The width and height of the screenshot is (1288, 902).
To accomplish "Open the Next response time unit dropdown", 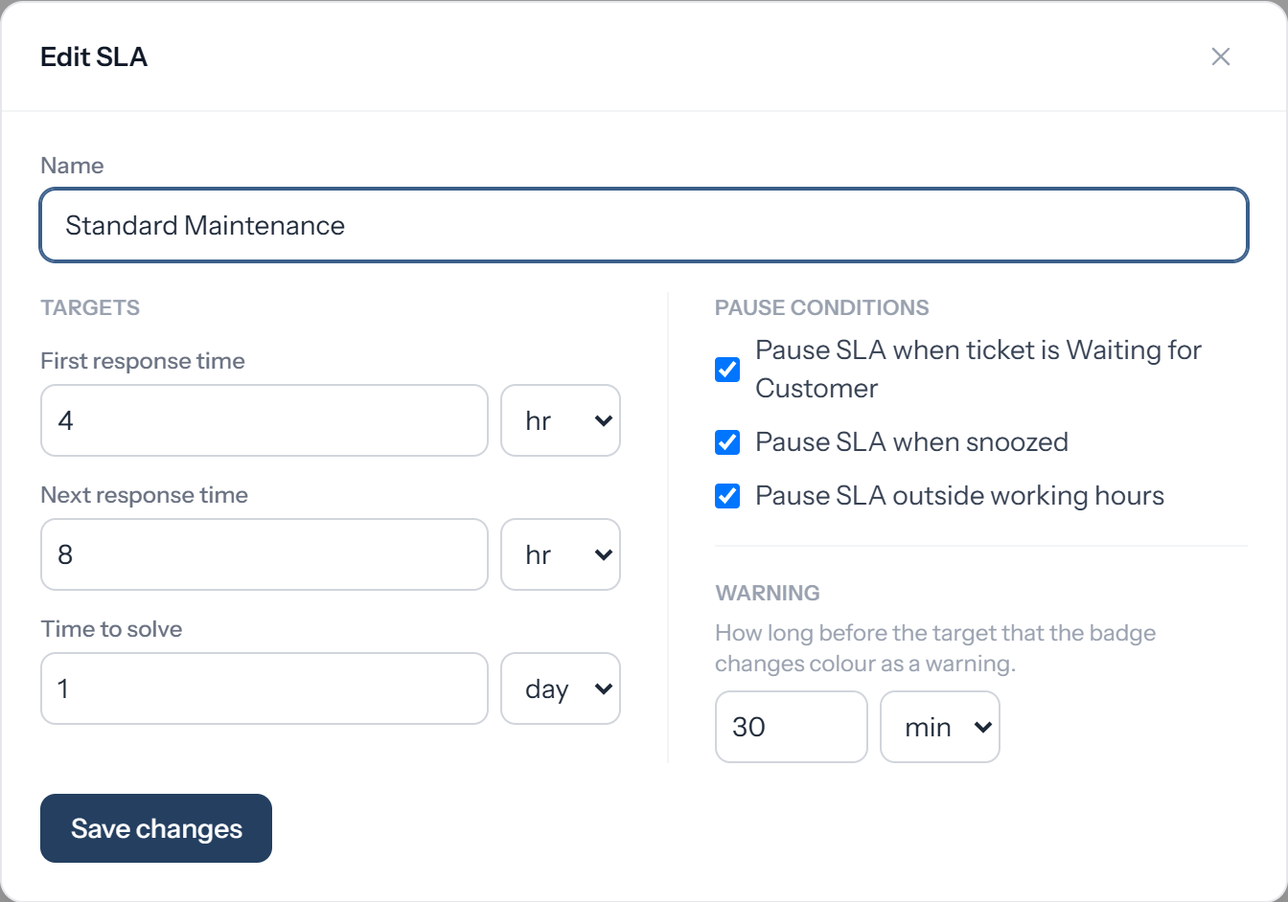I will click(x=561, y=554).
